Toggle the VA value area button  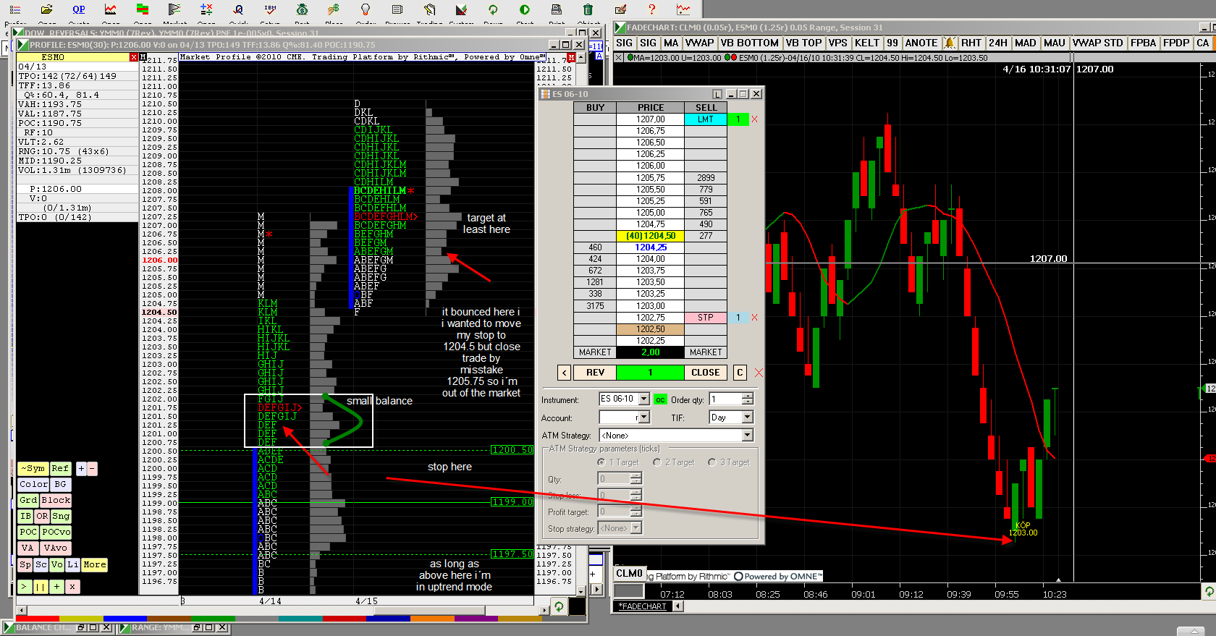[x=28, y=548]
